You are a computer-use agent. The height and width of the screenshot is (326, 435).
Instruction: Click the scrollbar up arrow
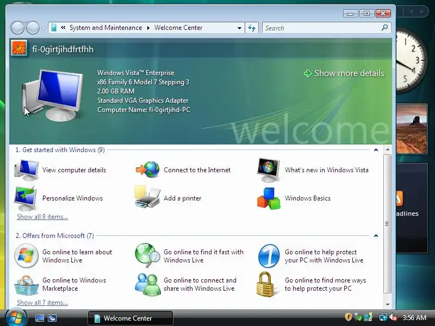(x=388, y=150)
